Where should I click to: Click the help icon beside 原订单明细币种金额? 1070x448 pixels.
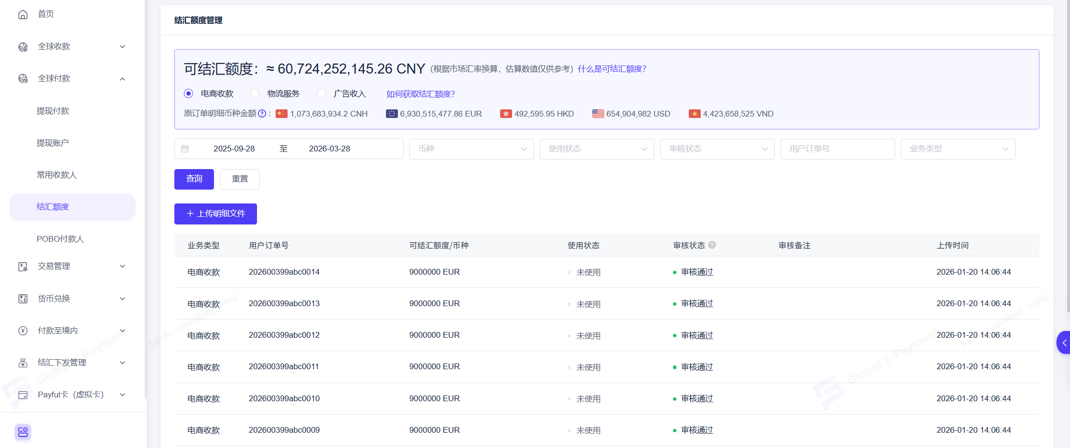pos(262,114)
